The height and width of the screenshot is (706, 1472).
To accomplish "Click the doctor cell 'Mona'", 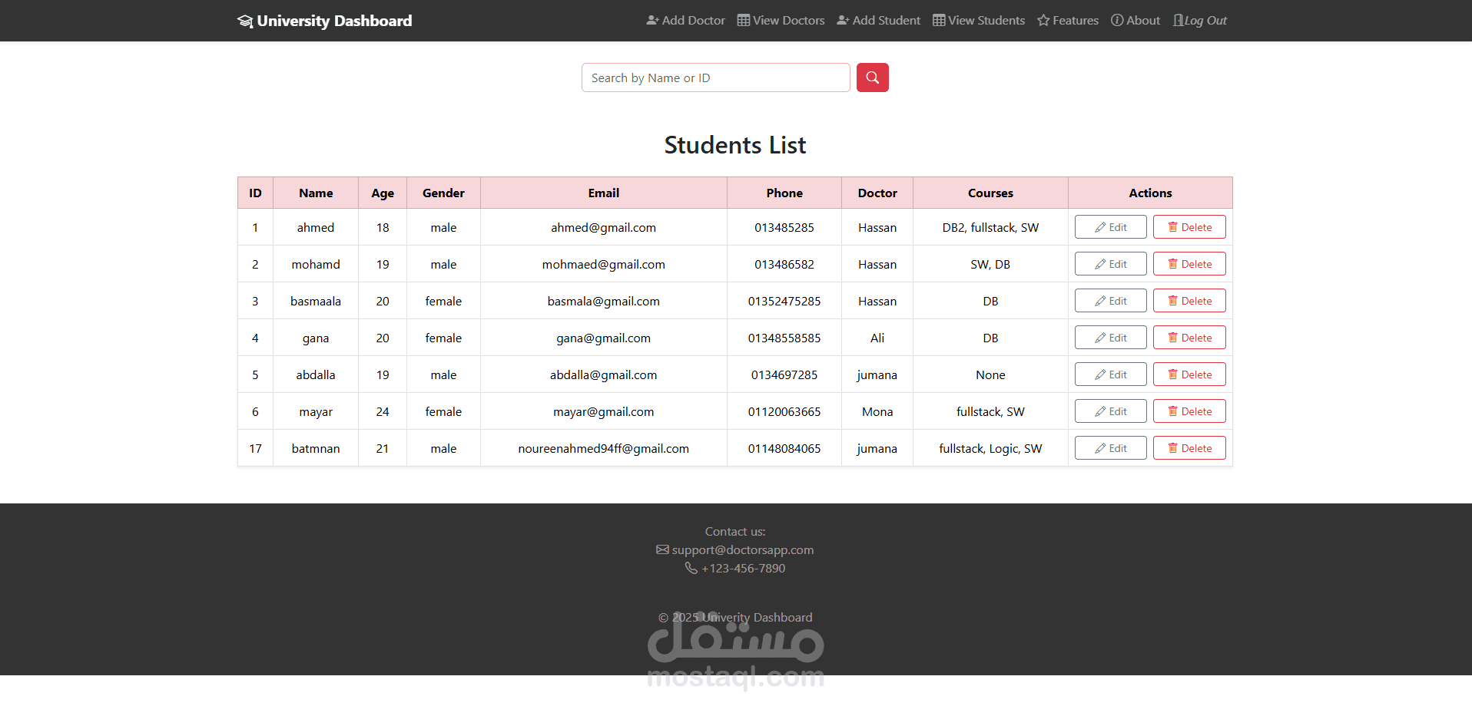I will click(x=877, y=411).
